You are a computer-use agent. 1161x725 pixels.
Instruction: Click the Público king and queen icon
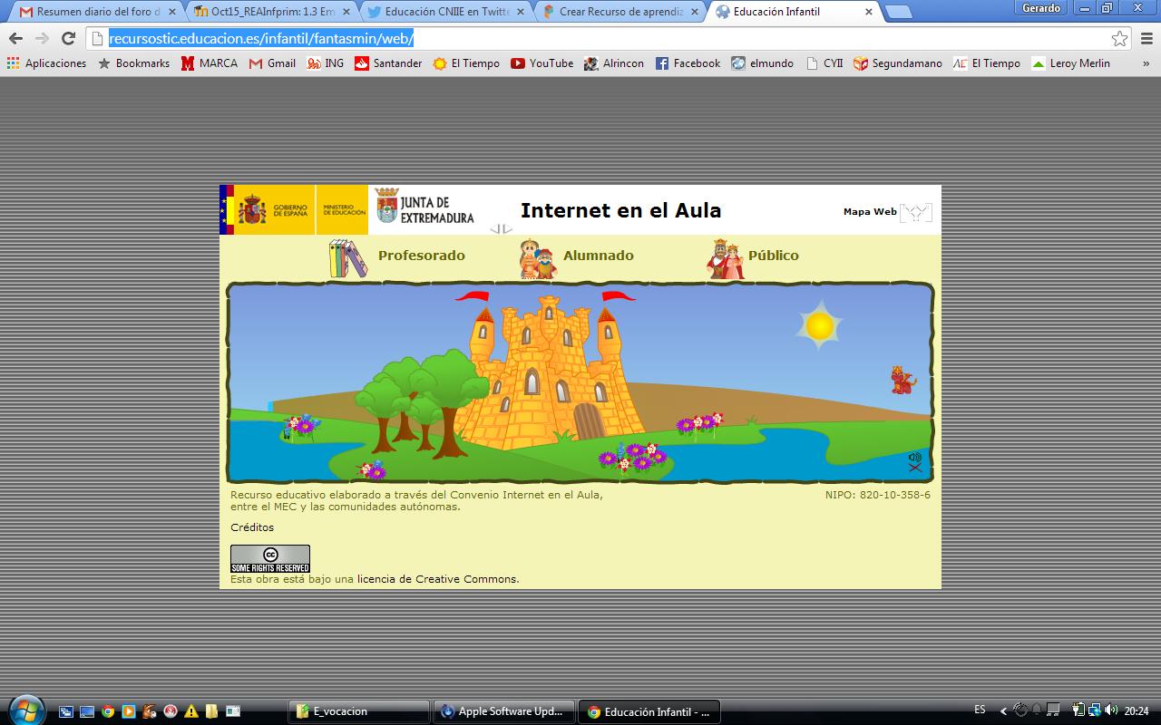725,259
